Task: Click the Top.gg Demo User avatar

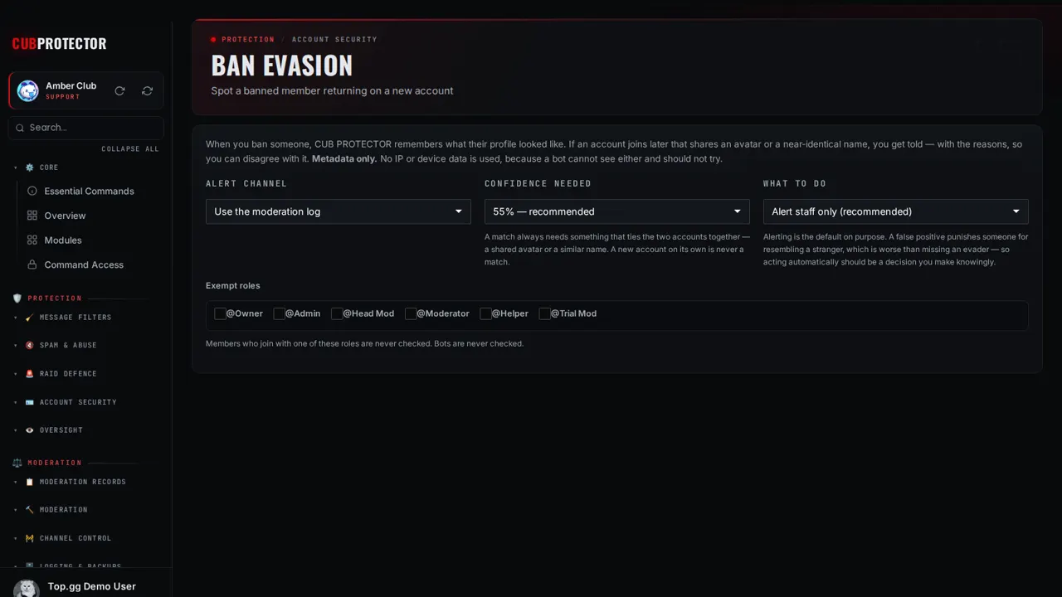Action: [x=27, y=589]
